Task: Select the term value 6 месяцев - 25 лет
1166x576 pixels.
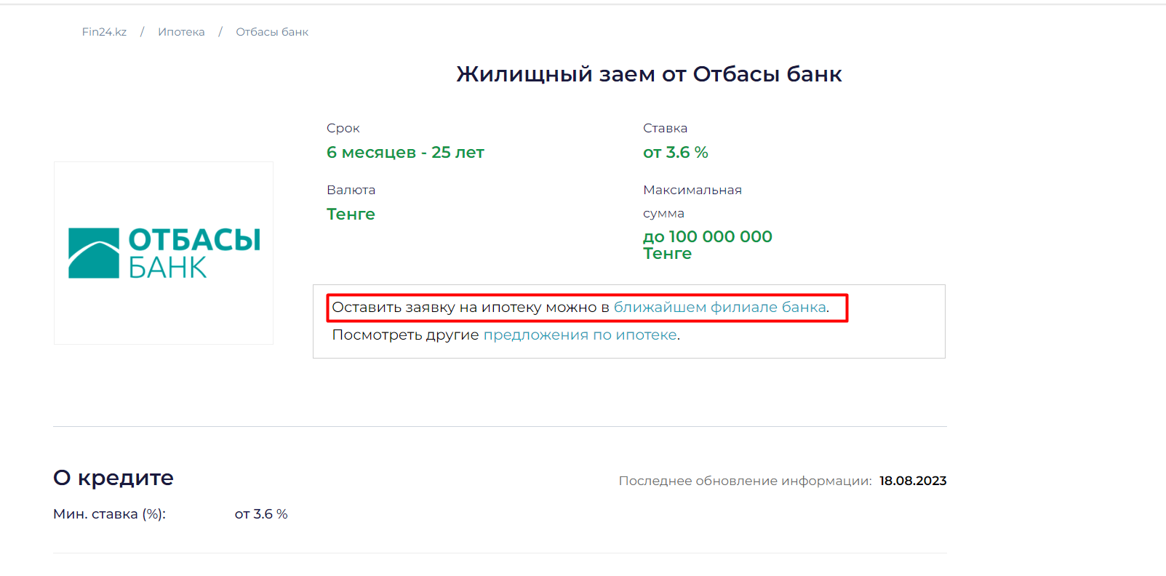Action: pyautogui.click(x=405, y=152)
